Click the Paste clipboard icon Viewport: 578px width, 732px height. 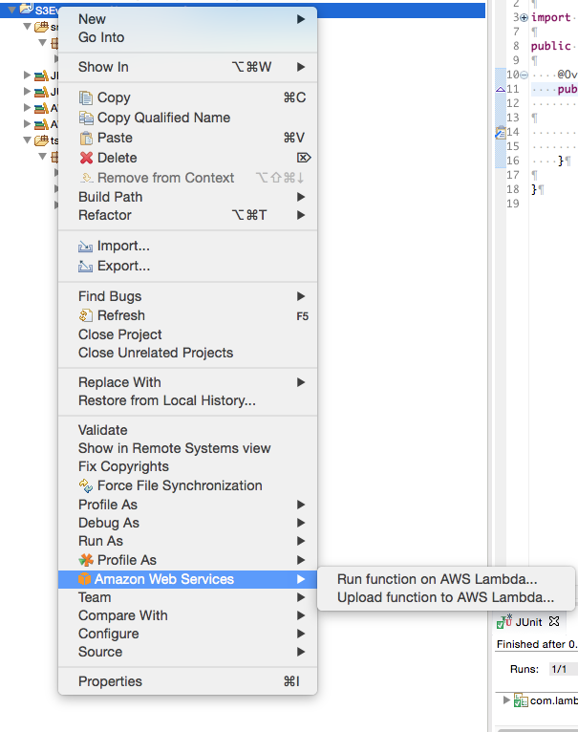[x=86, y=138]
